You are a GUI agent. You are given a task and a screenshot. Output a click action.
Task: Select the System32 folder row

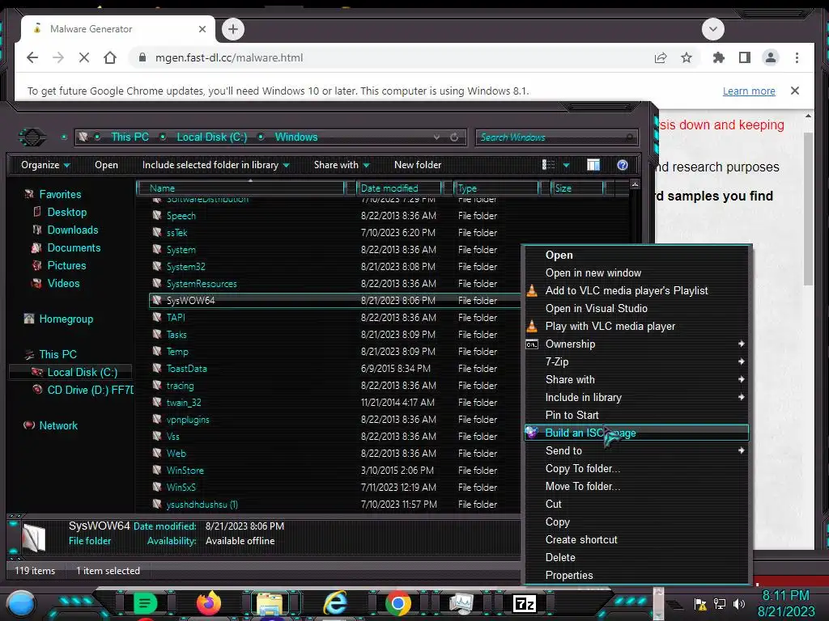335,267
